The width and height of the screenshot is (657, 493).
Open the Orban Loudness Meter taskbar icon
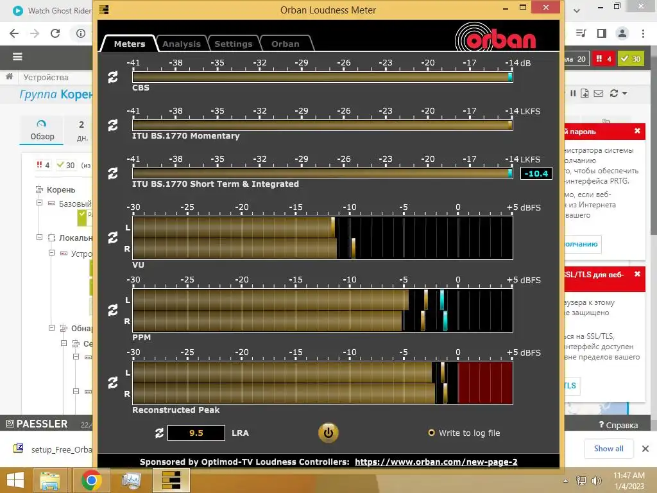tap(171, 480)
